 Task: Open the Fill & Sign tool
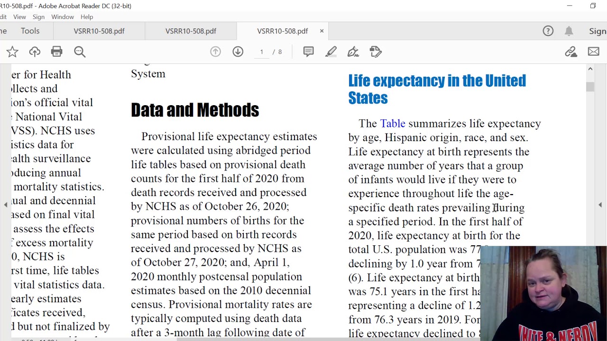pos(353,52)
